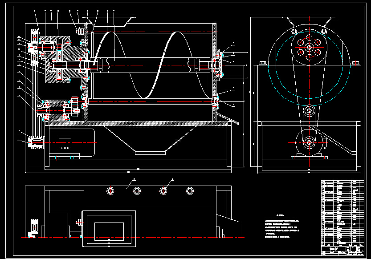Select the left anchor bolt on side view frame
This screenshot has height=259, width=371.
click(262, 63)
